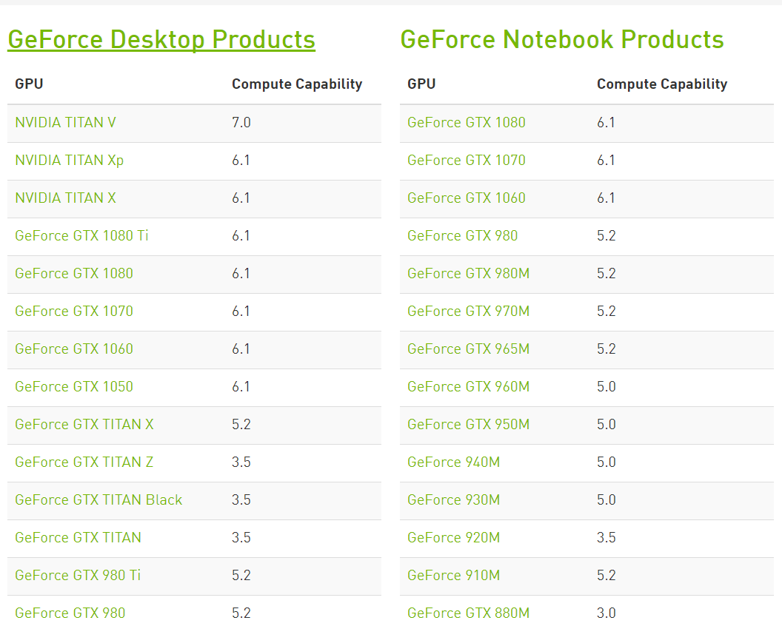Open the desktop GeForce GTX 1070 link
The height and width of the screenshot is (626, 782).
(74, 312)
